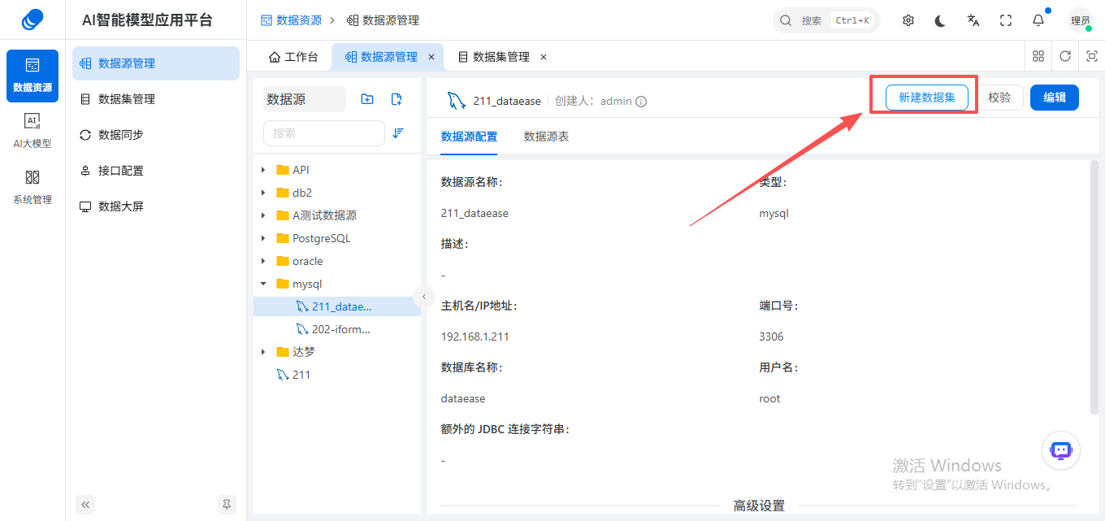Select the API folder label
Image resolution: width=1105 pixels, height=521 pixels.
click(301, 170)
